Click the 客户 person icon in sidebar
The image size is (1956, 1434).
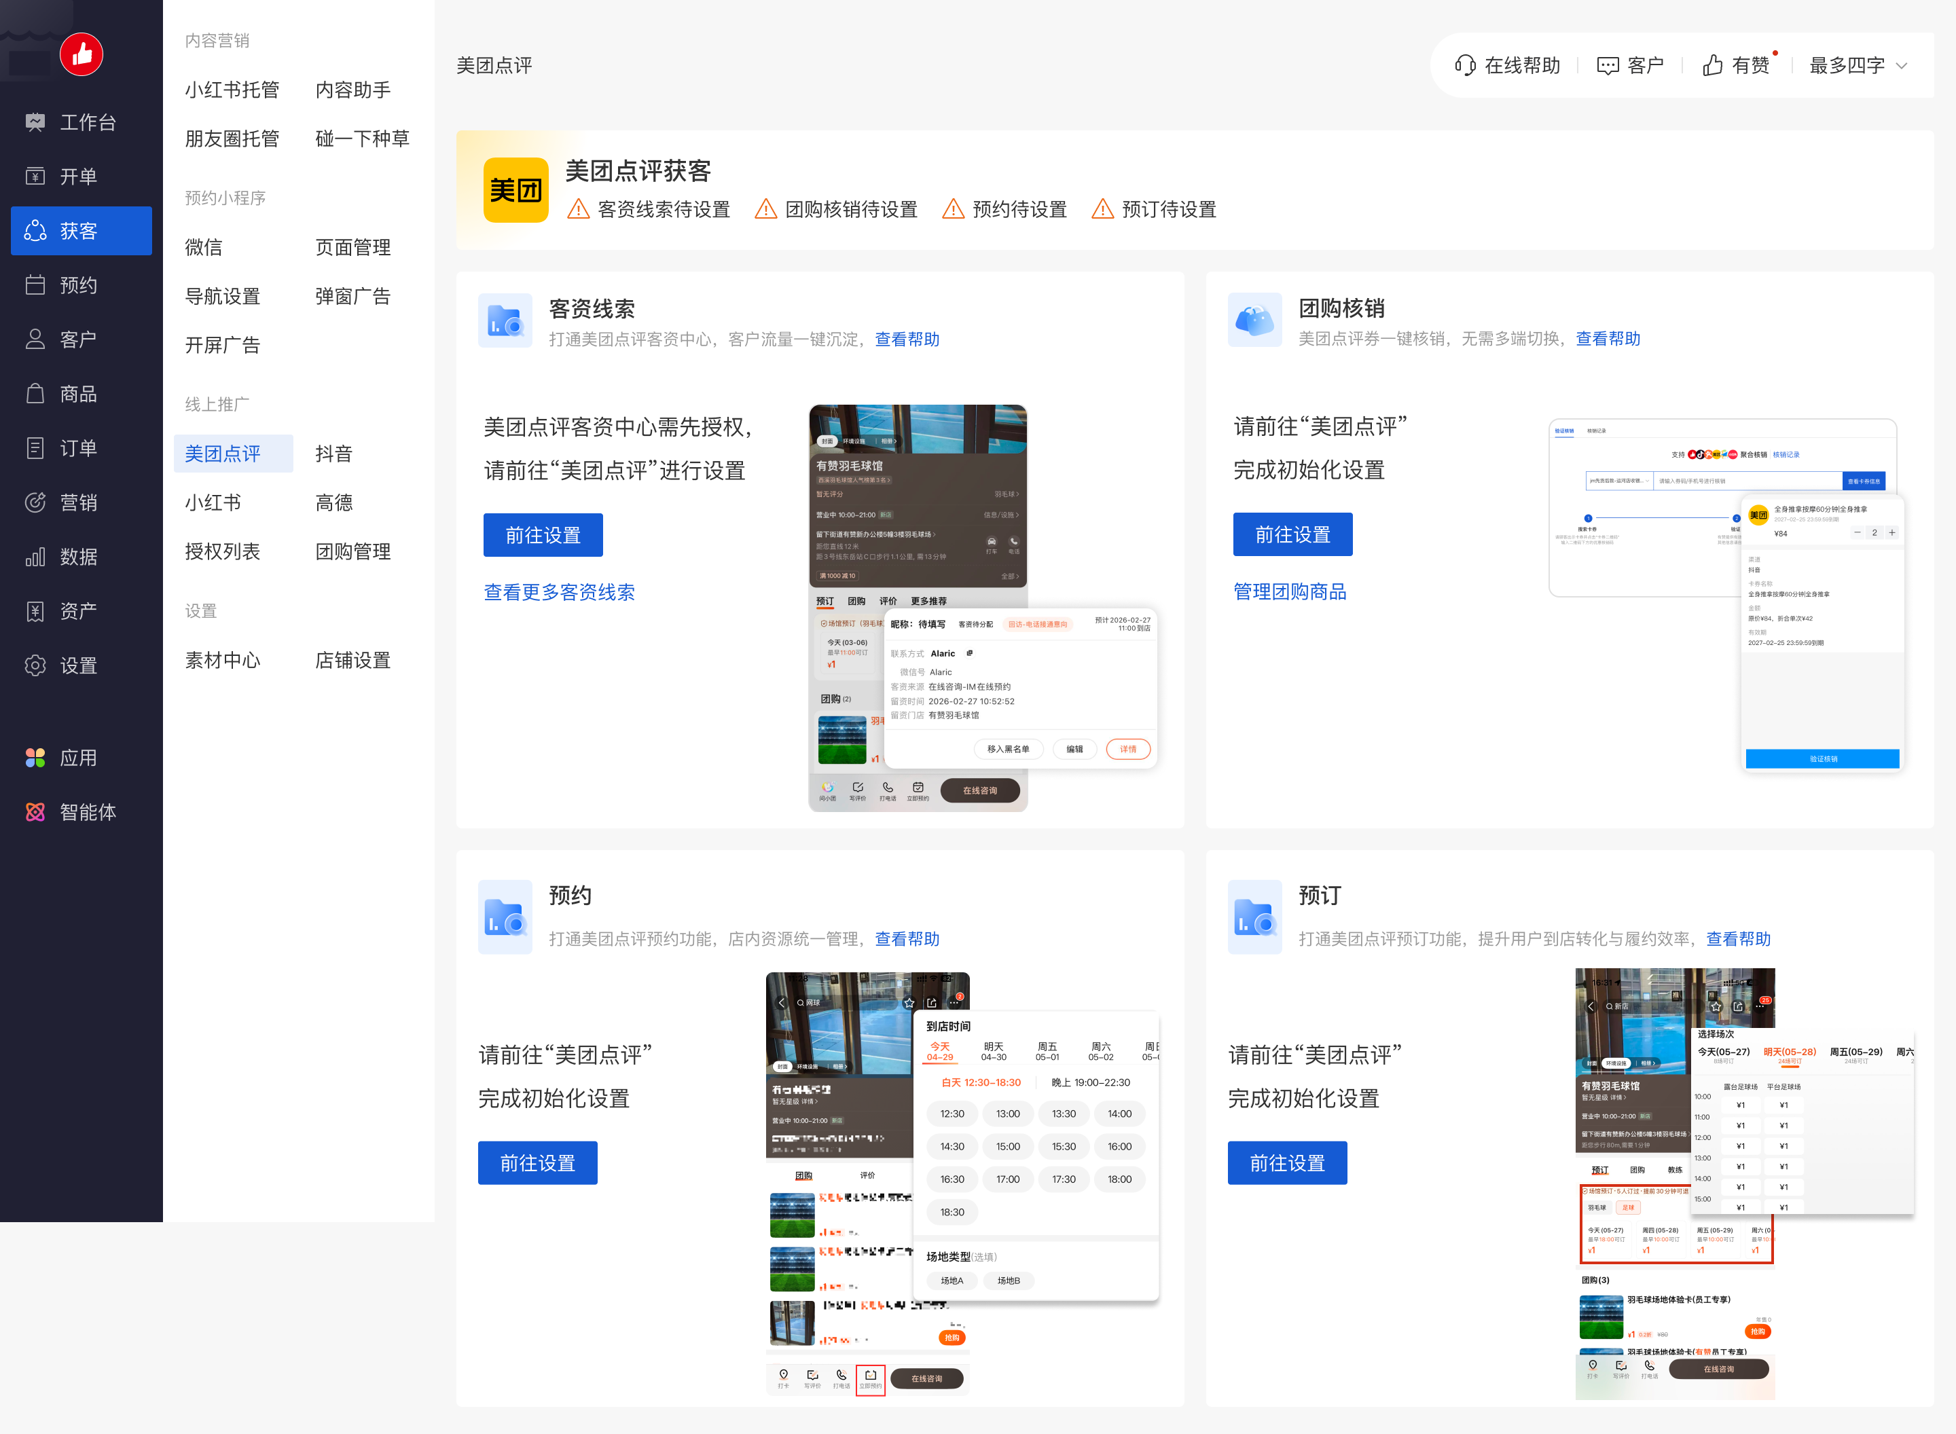click(x=35, y=339)
